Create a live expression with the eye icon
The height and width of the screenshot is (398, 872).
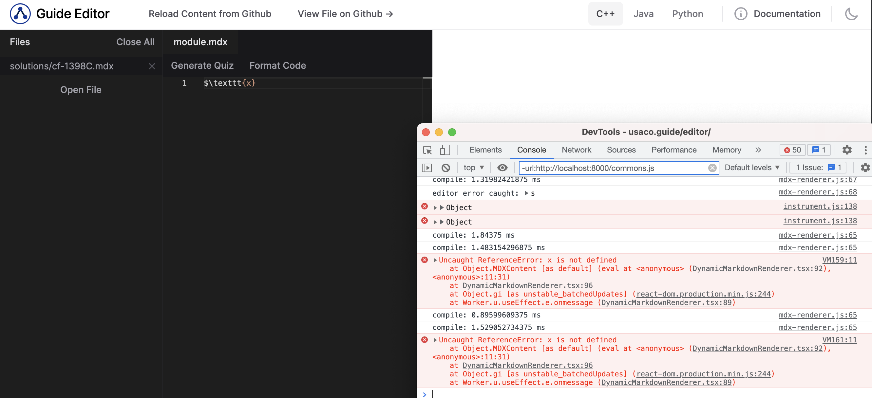point(502,167)
